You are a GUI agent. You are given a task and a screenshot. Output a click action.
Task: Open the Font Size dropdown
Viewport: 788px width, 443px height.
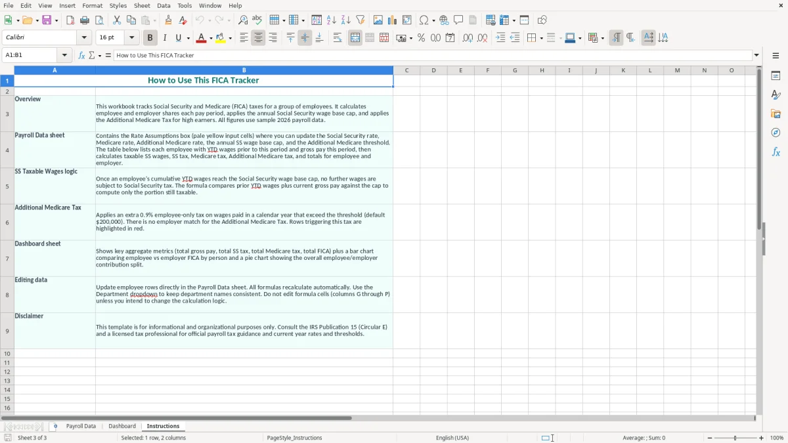coord(131,37)
